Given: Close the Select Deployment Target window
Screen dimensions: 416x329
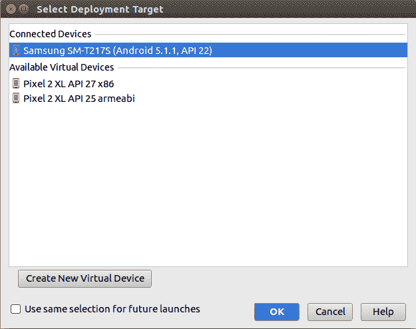Looking at the screenshot, I should pyautogui.click(x=11, y=9).
